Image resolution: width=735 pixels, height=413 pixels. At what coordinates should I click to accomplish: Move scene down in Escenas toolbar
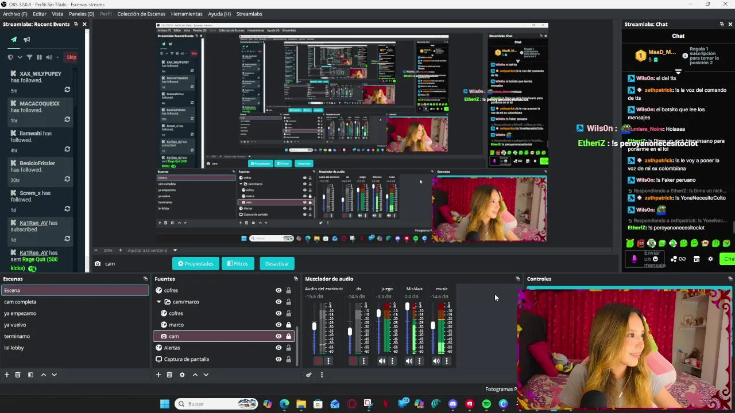point(54,375)
